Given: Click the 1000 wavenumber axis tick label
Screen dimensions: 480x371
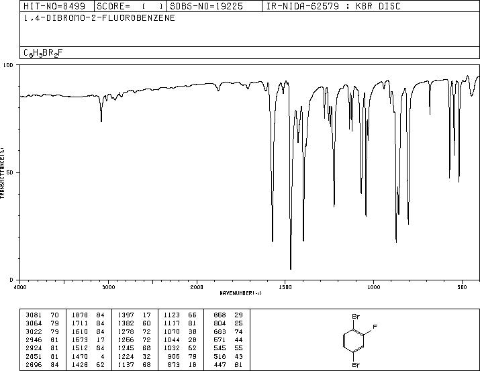Looking at the screenshot, I should click(x=373, y=287).
